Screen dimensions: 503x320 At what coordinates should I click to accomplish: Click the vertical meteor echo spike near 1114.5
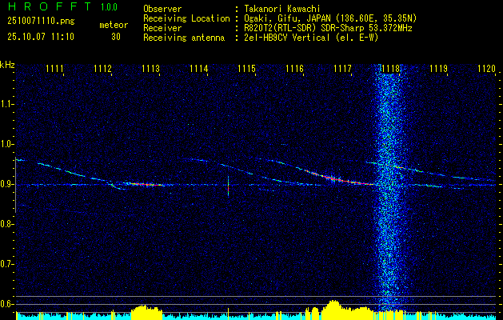click(x=228, y=186)
